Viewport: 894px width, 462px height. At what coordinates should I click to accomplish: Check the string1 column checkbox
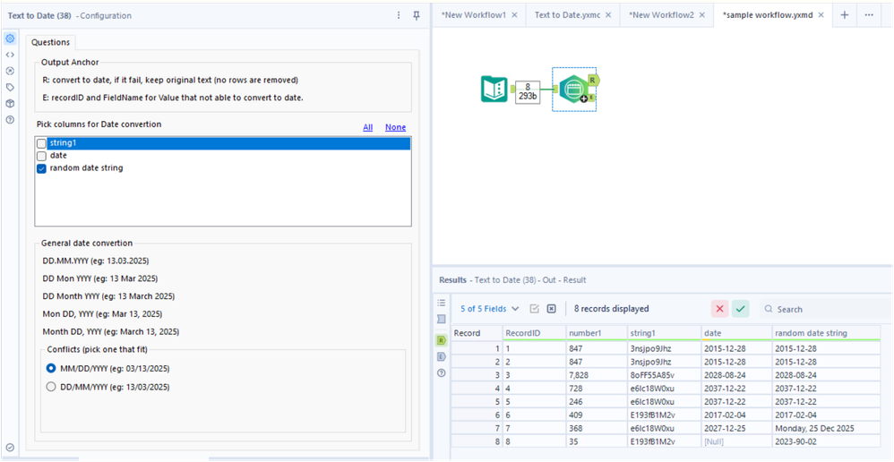click(x=41, y=143)
